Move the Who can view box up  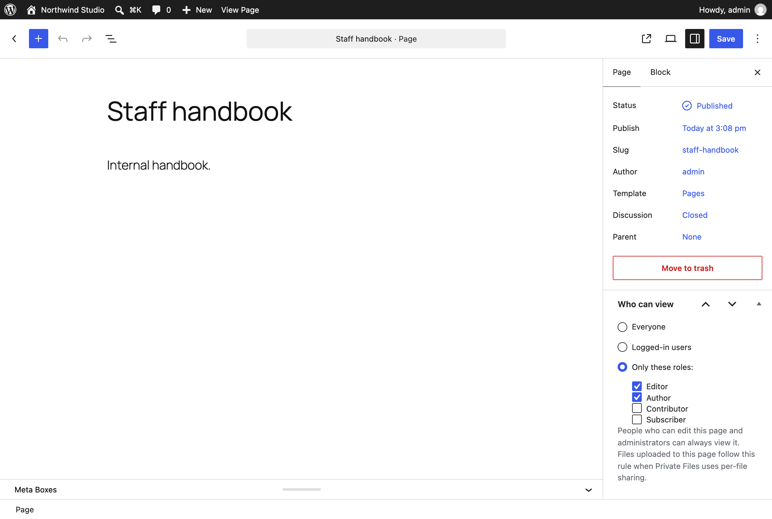706,304
